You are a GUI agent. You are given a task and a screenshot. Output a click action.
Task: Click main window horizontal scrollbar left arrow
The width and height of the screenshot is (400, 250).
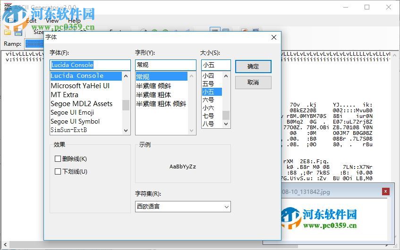pyautogui.click(x=5, y=245)
